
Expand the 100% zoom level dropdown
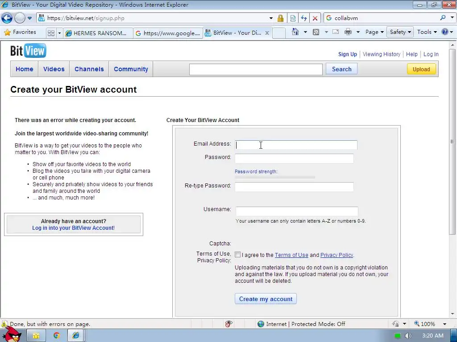coord(445,324)
